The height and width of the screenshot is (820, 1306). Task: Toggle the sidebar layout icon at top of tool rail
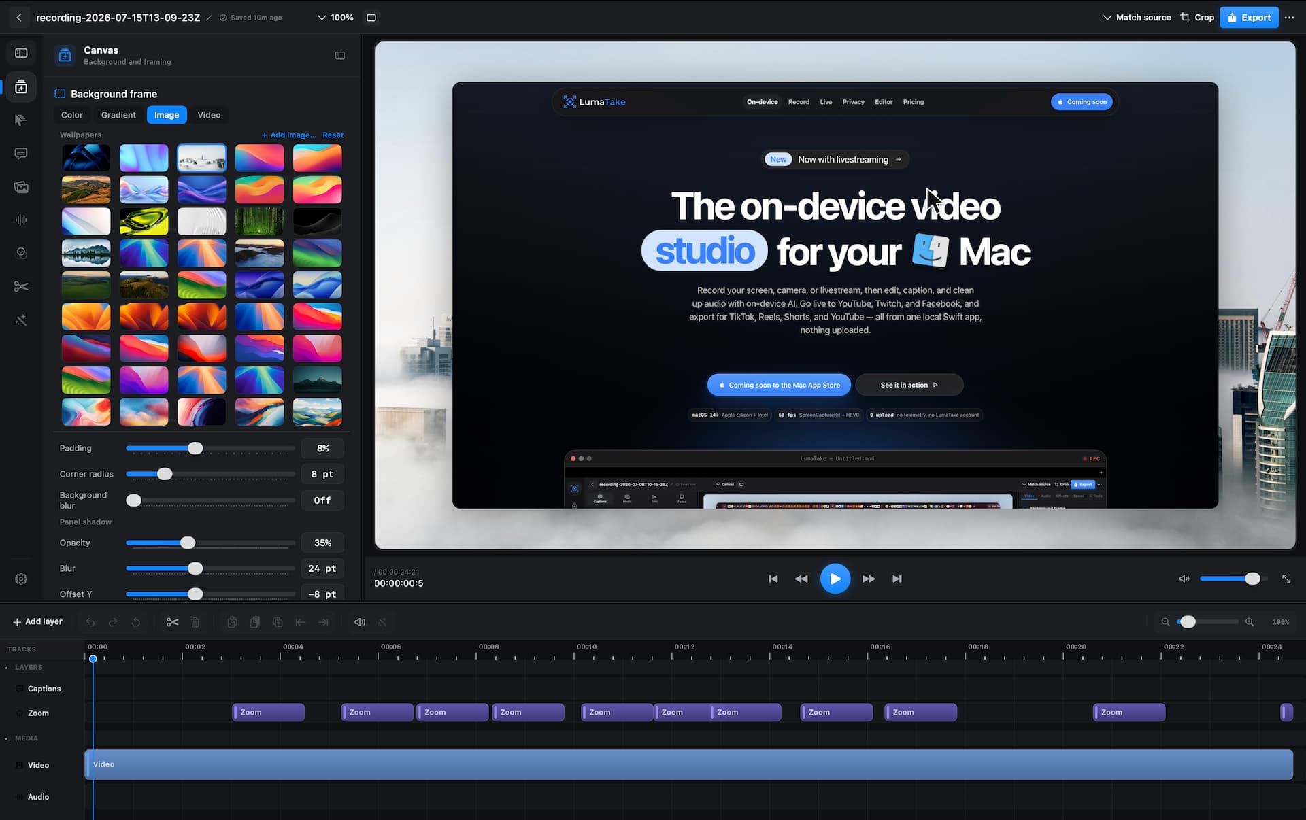(x=21, y=53)
